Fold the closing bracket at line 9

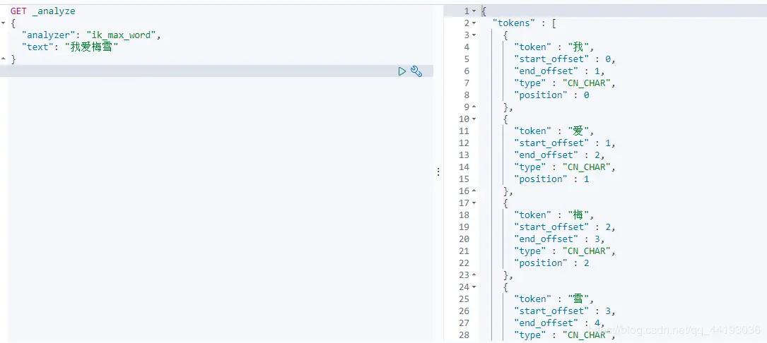point(474,107)
